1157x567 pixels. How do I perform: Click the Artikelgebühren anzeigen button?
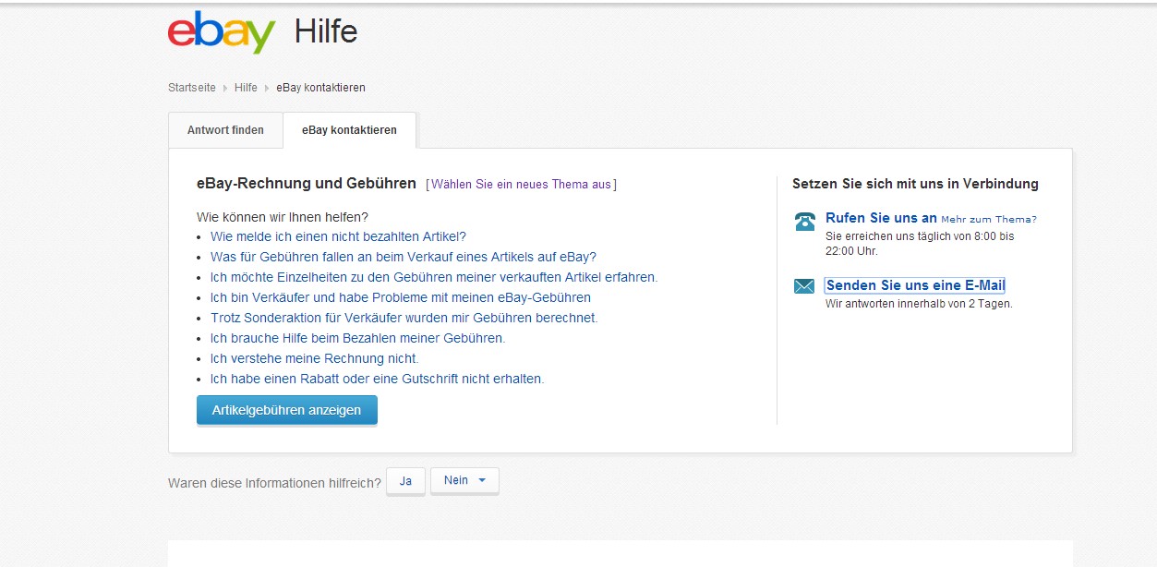click(x=287, y=410)
